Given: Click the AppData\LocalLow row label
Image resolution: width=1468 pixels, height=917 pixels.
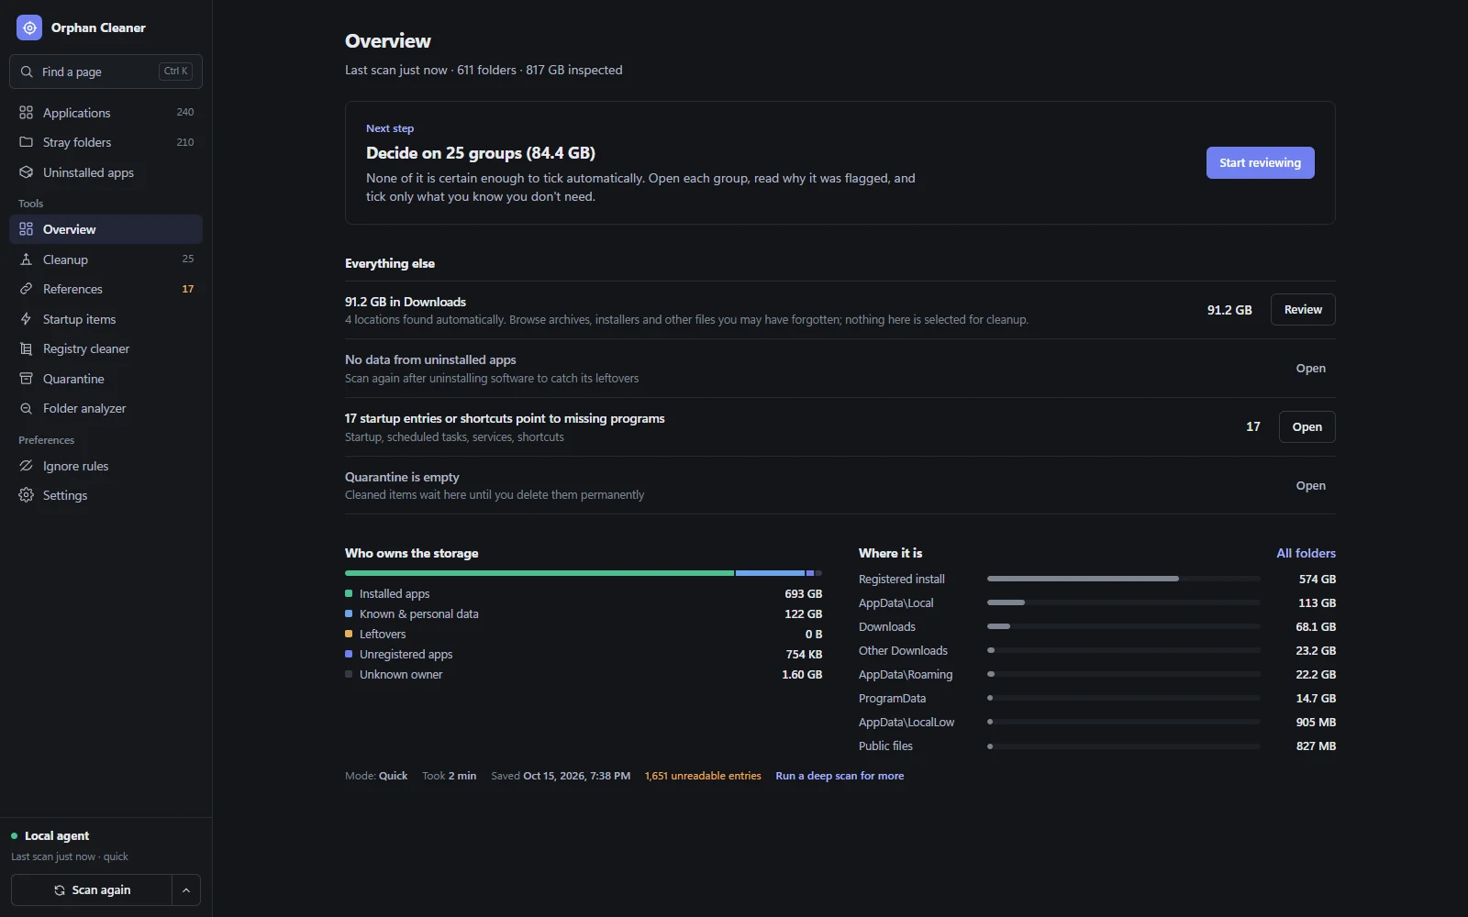Looking at the screenshot, I should (x=906, y=723).
